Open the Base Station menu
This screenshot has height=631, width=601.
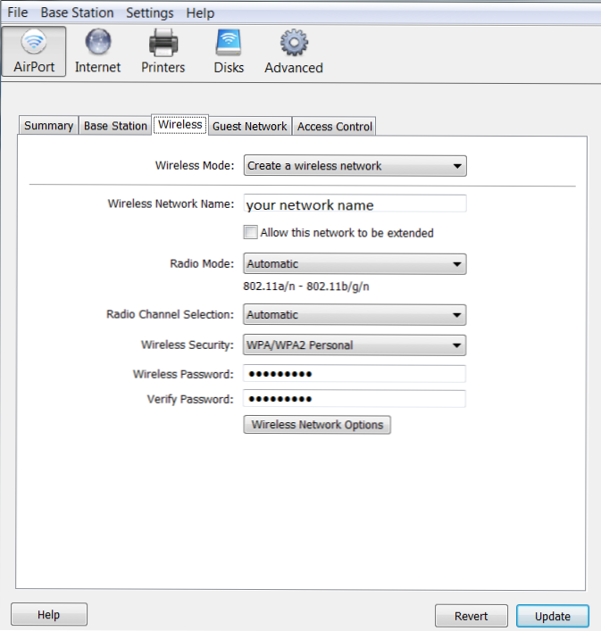click(x=77, y=12)
